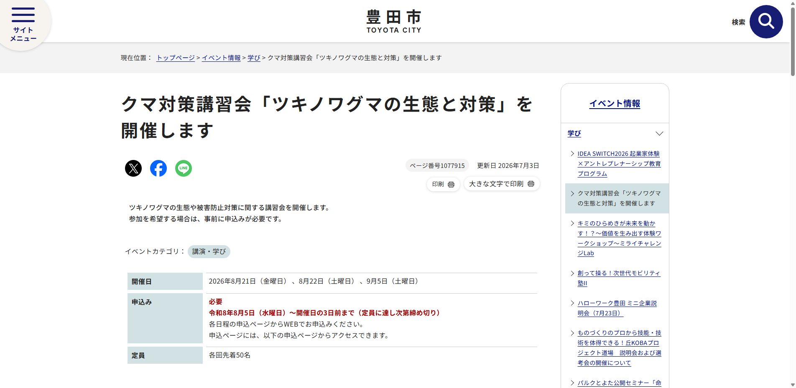Go to トップページ breadcrumb link

click(176, 58)
